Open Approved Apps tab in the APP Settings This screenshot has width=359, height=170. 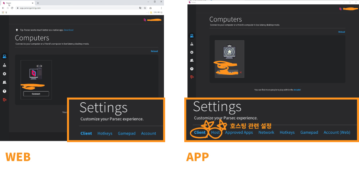pos(239,133)
